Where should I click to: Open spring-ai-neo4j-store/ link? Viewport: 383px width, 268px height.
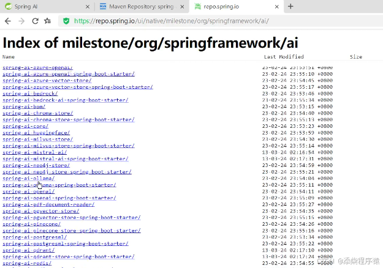(36, 165)
